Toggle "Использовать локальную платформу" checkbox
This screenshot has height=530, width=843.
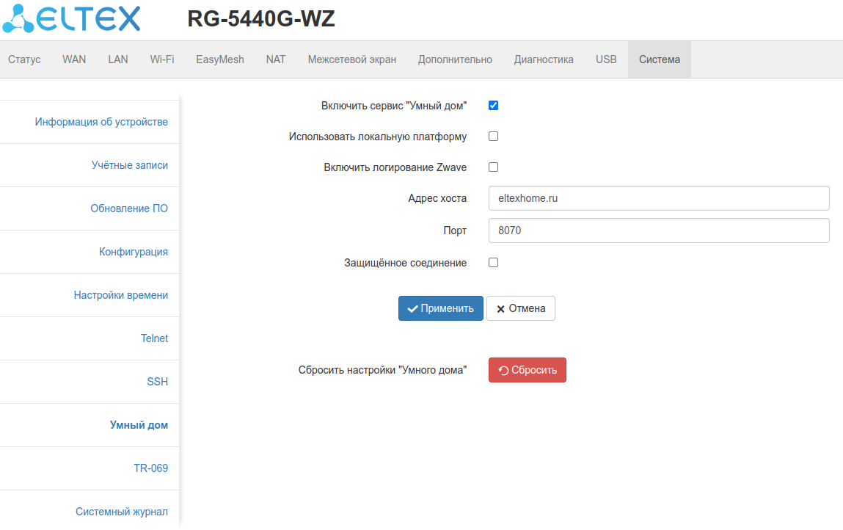493,137
